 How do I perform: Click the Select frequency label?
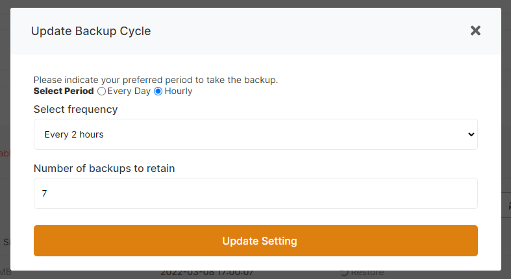(x=75, y=109)
